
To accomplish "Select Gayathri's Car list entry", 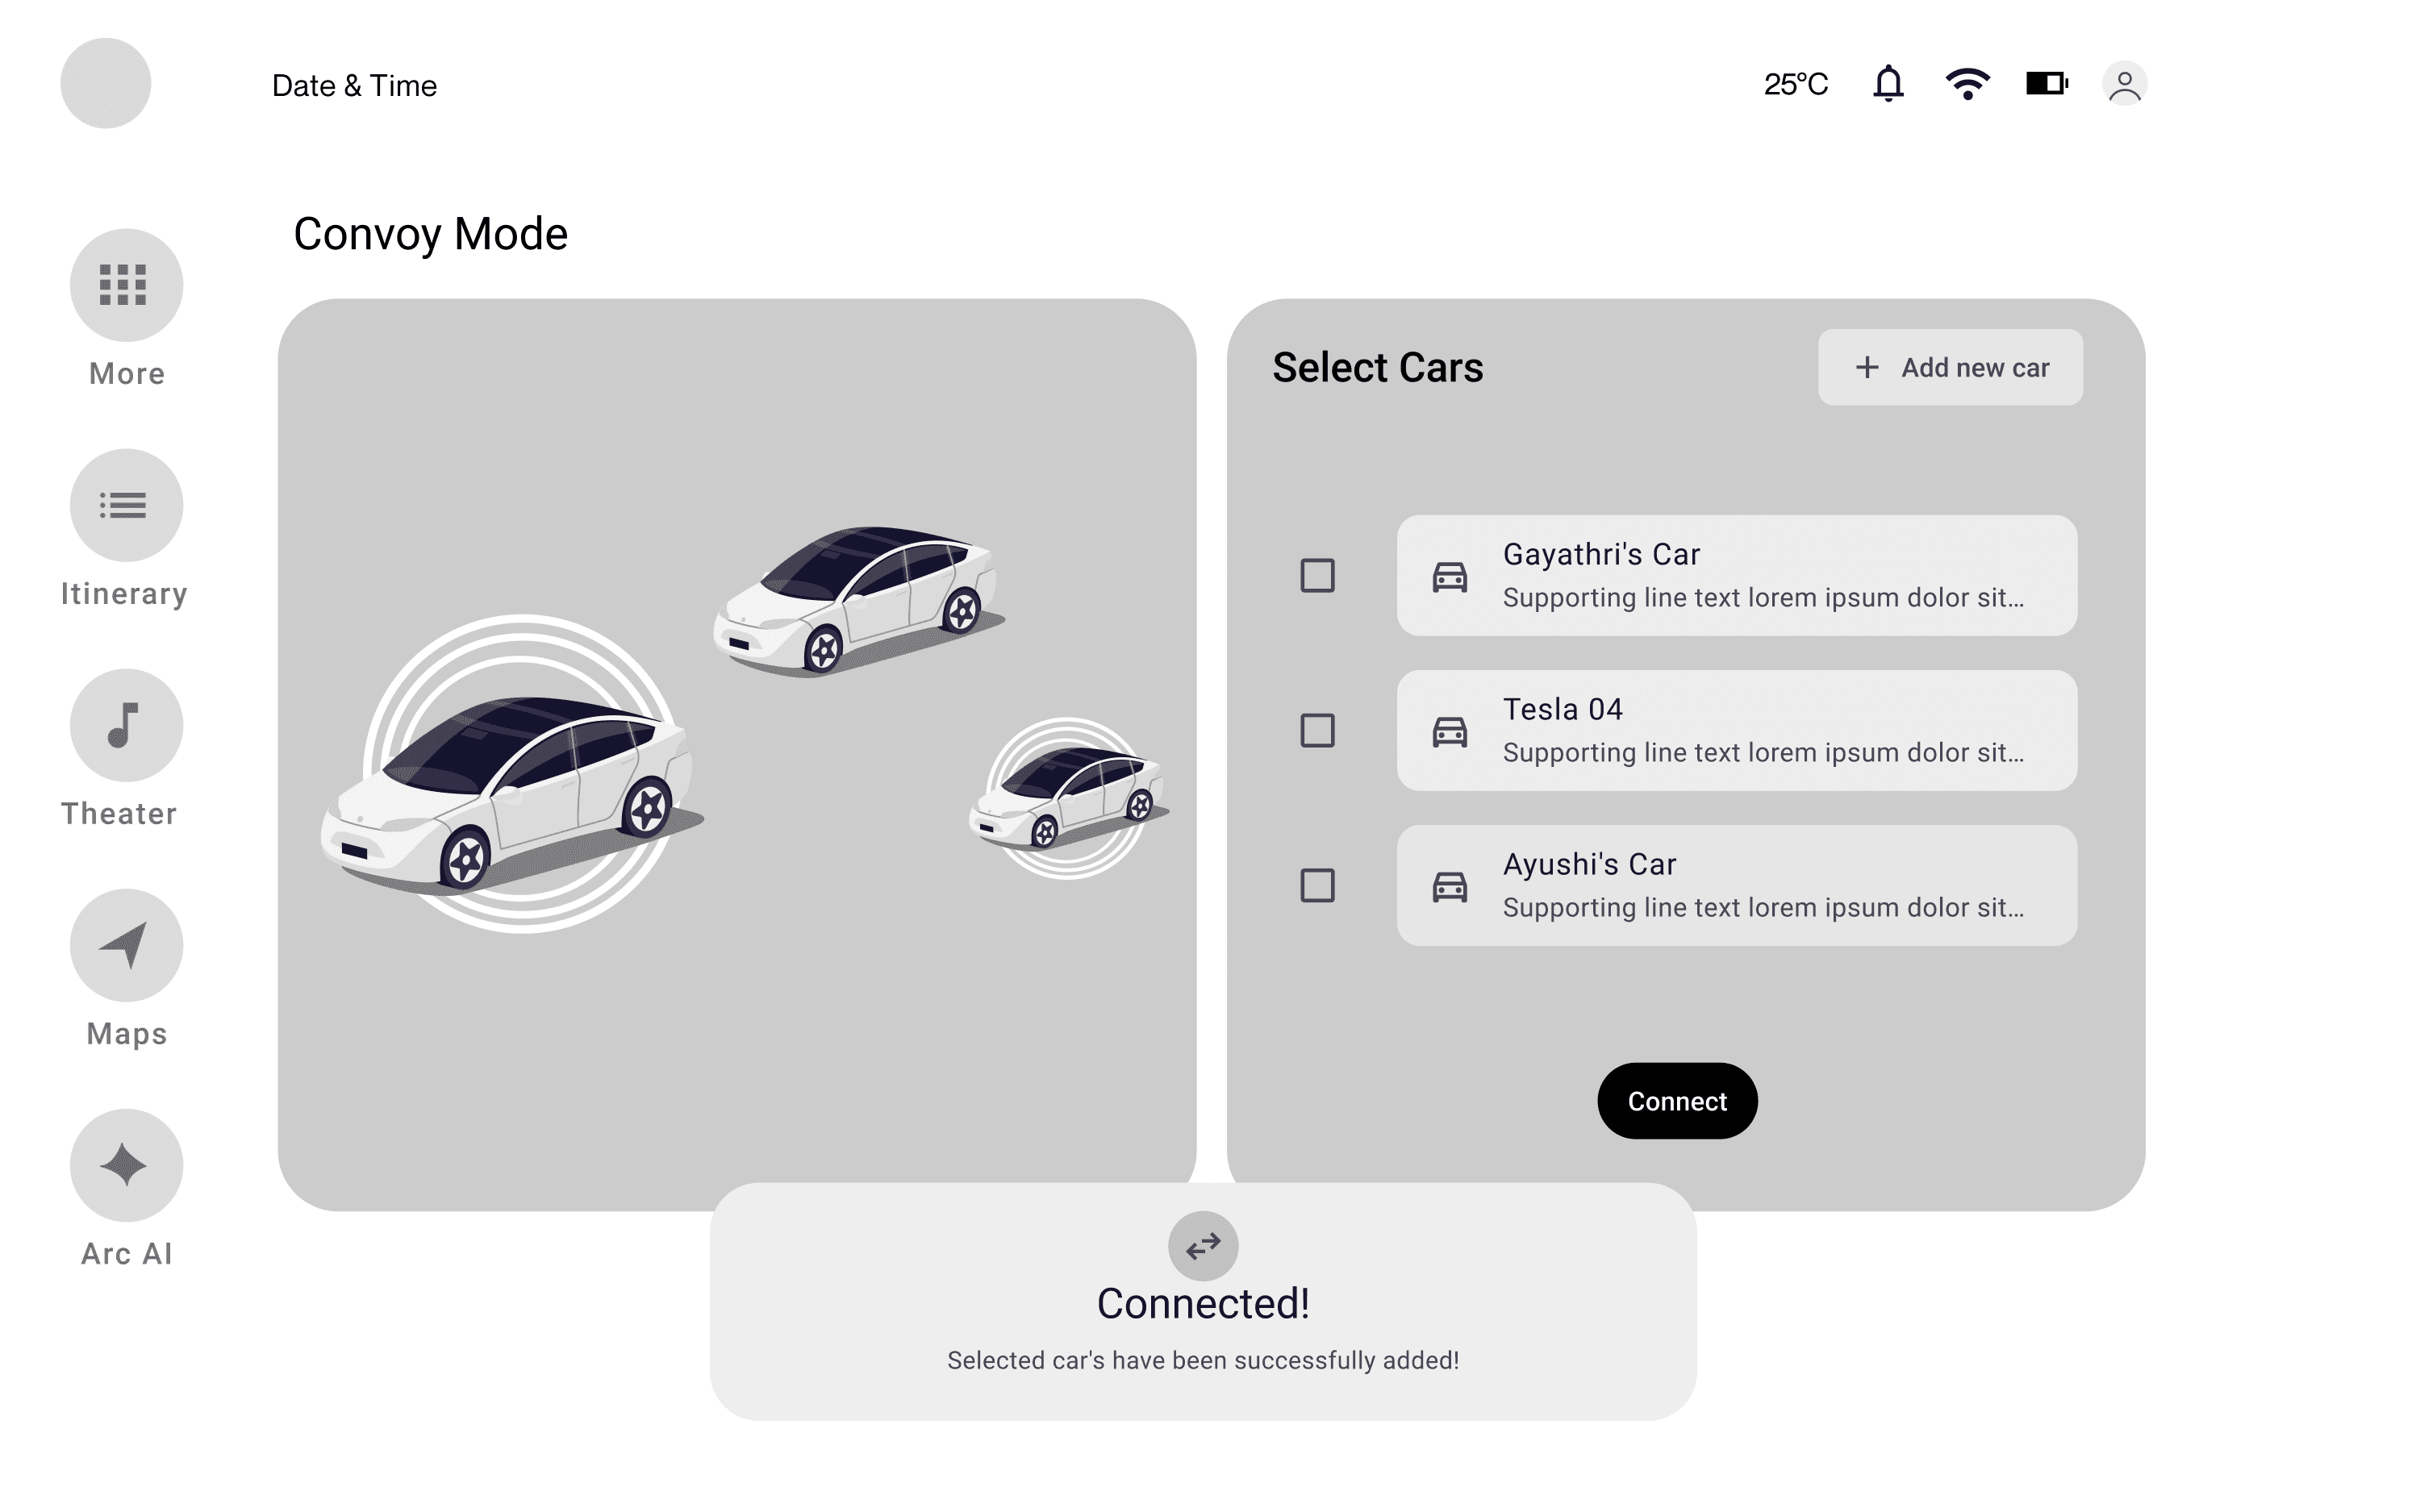I will 1737,575.
